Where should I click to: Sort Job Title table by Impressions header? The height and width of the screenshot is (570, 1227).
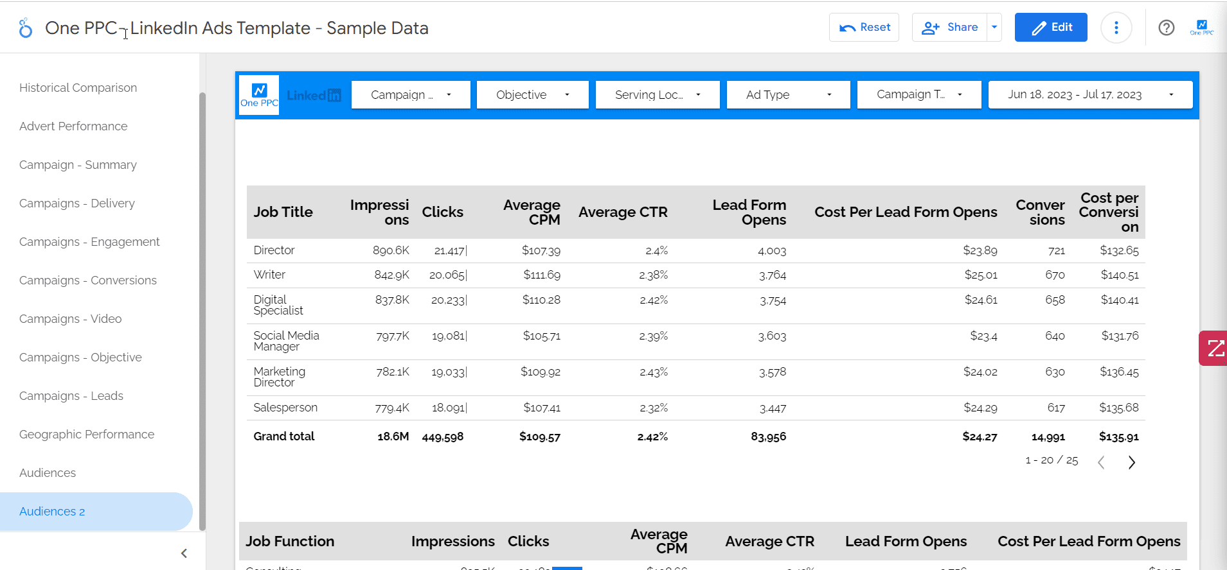(x=379, y=212)
